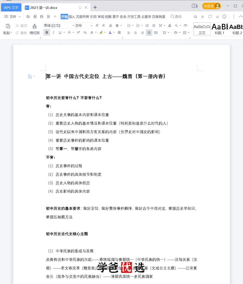The width and height of the screenshot is (243, 284).
Task: Open font name dropdown 等线 (正文)
Action: click(x=73, y=26)
